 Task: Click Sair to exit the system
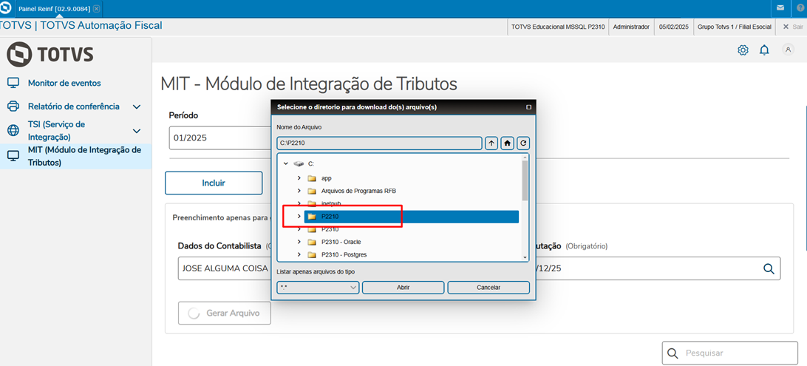(792, 27)
